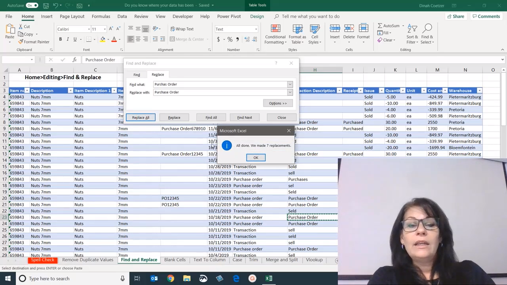Apply the red font color

point(114,39)
